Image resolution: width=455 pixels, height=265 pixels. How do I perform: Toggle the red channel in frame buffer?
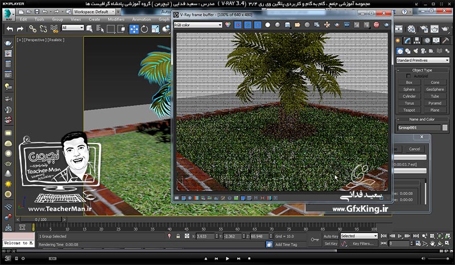[x=238, y=25]
